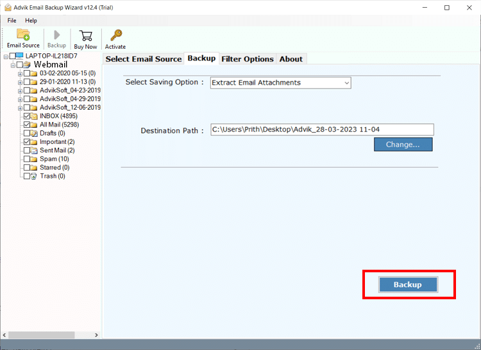481x350 pixels.
Task: Uncheck the Important (2) checkbox
Action: coord(27,142)
